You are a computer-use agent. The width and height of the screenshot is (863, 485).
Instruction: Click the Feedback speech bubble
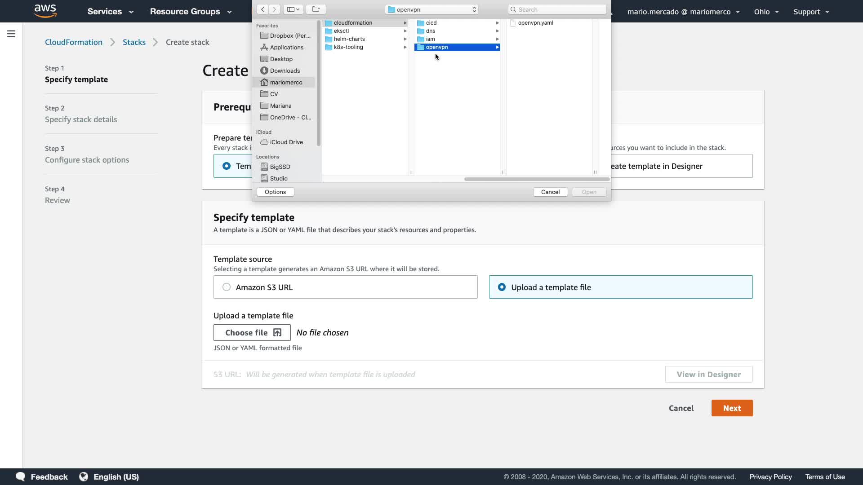click(21, 476)
